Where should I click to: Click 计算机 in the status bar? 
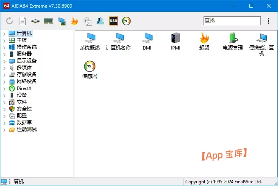point(12,181)
